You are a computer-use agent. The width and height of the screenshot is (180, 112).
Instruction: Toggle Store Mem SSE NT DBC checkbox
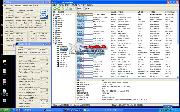53,105
